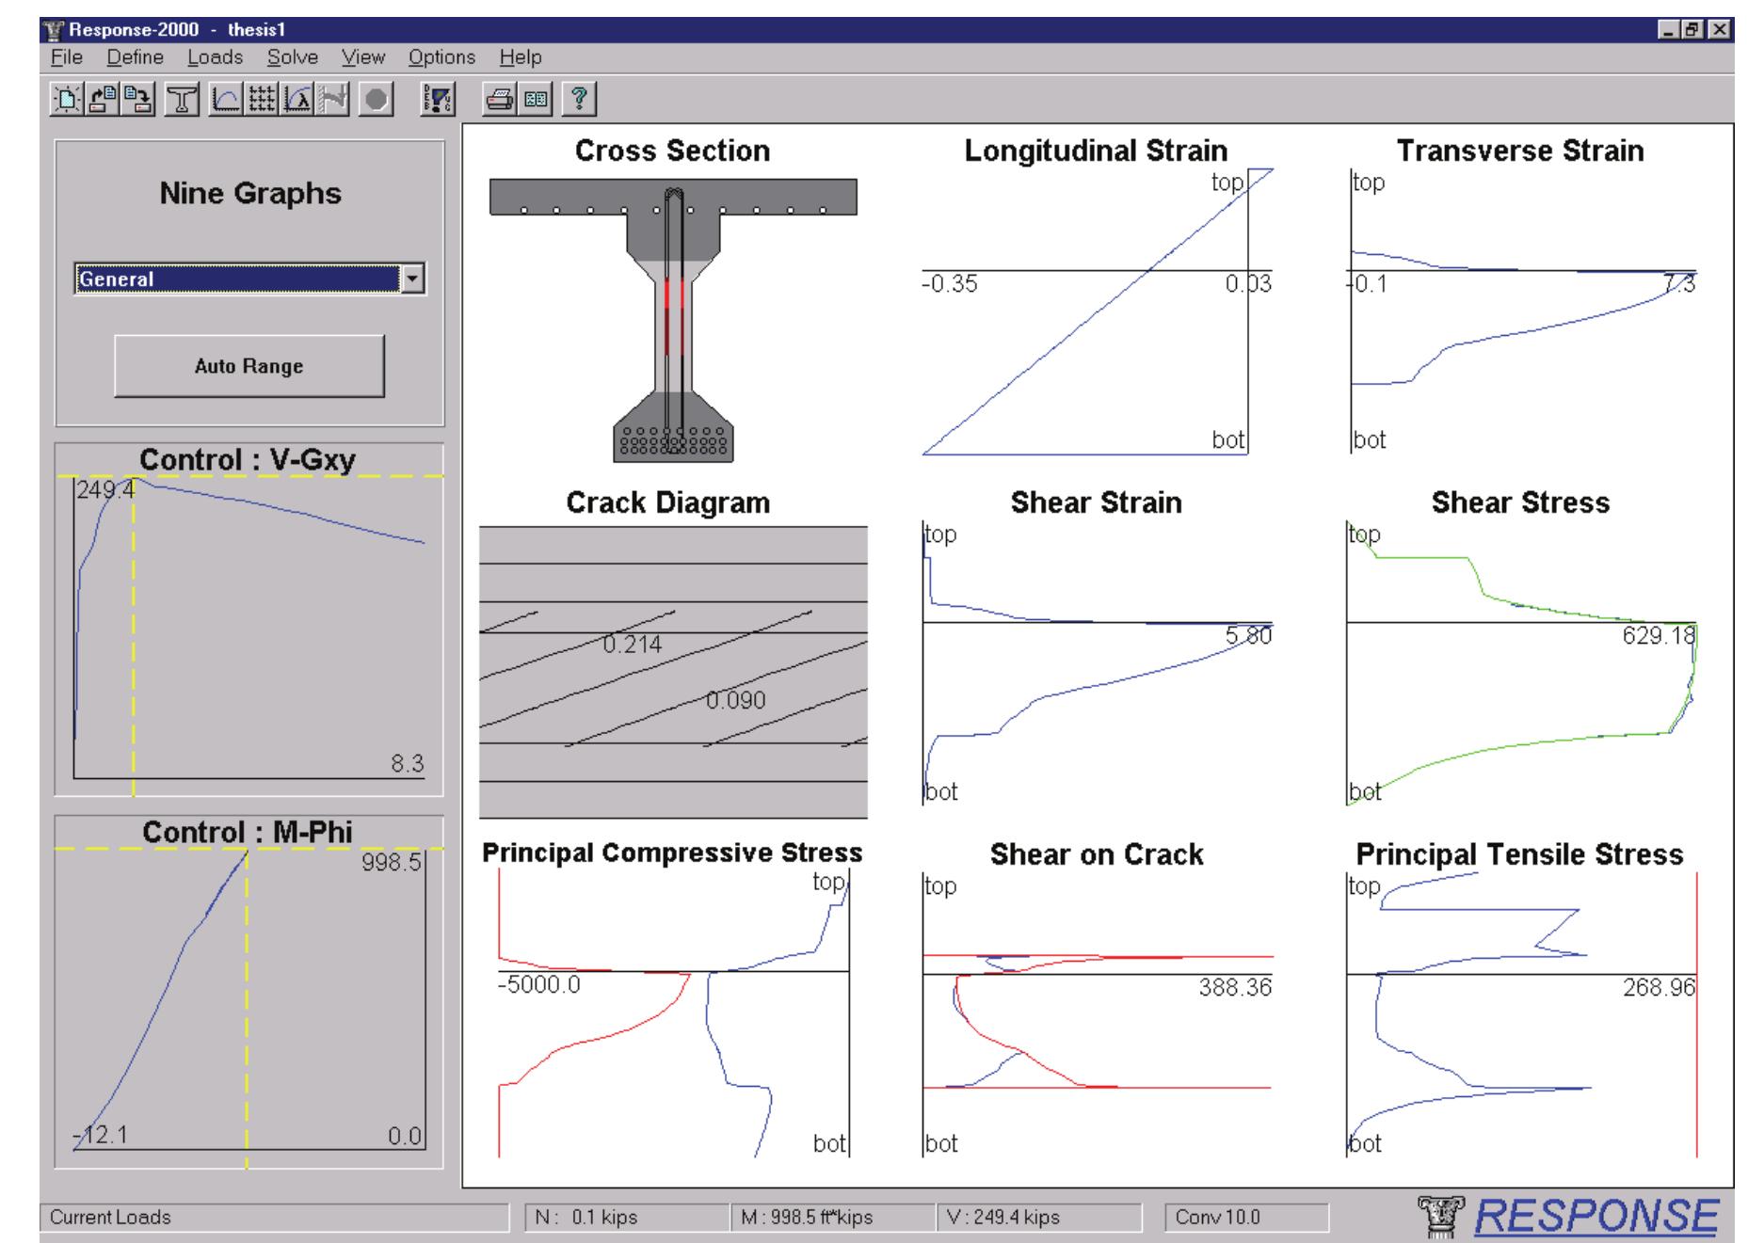
Task: Open the View menu
Action: pos(363,57)
